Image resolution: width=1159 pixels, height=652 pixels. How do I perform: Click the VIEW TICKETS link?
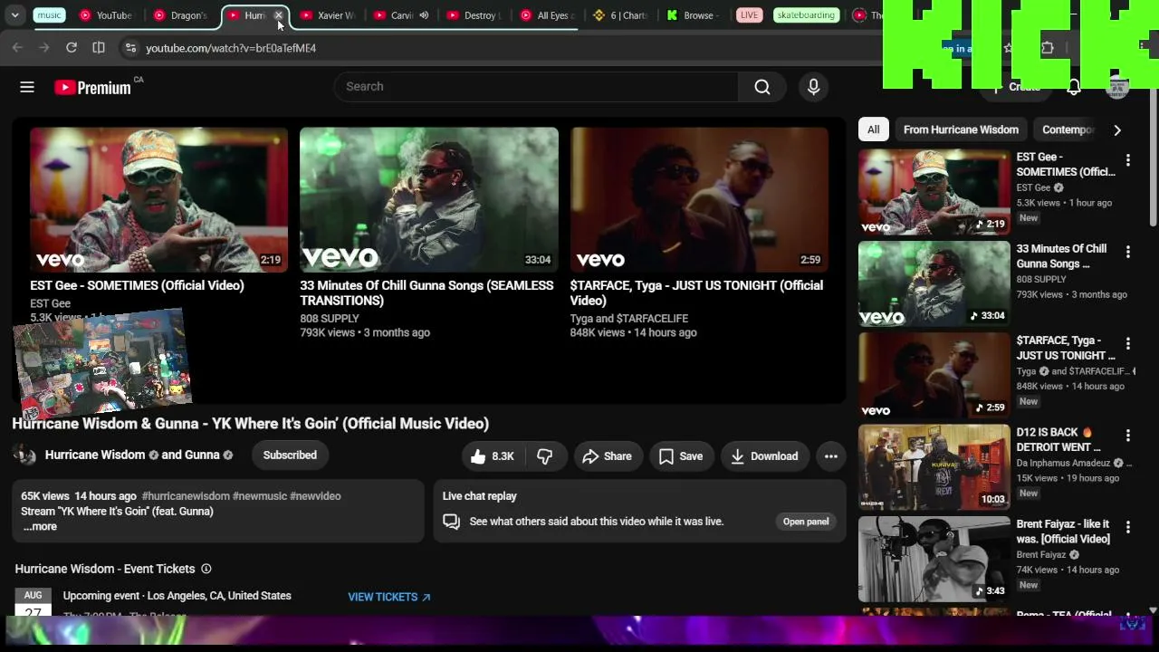389,597
